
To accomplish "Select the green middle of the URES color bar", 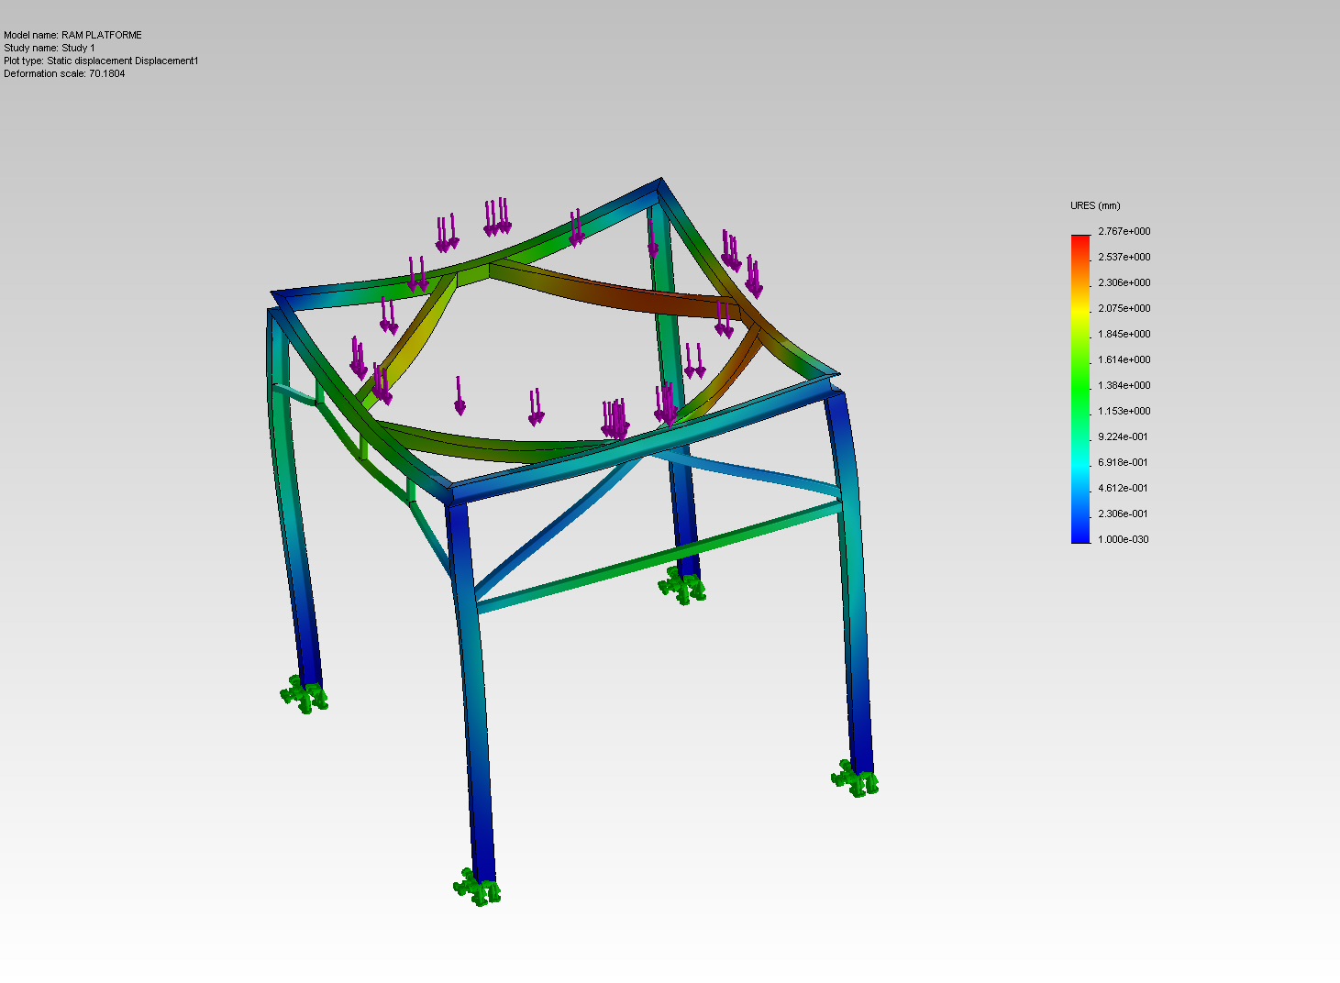I will click(x=1080, y=389).
